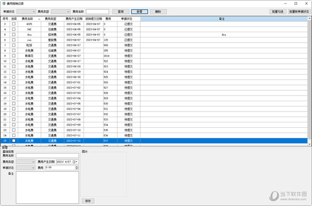
Task: Open the 单据状态 filter dropdown in the top toolbar
Action: pyautogui.click(x=27, y=11)
